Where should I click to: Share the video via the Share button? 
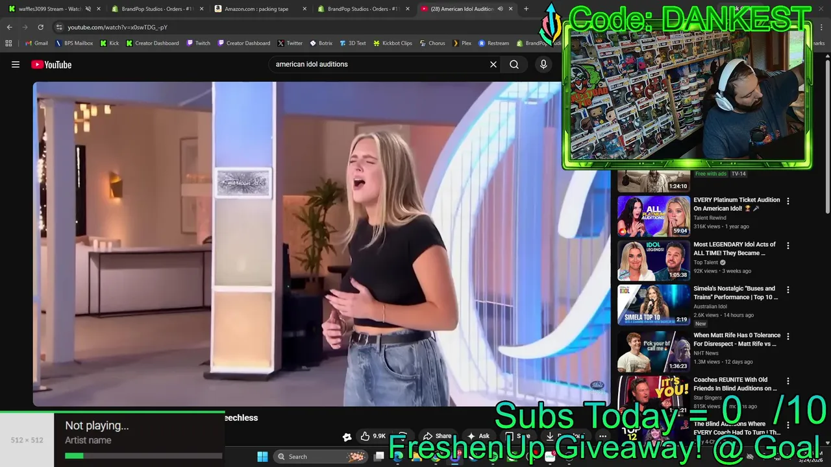click(x=437, y=436)
